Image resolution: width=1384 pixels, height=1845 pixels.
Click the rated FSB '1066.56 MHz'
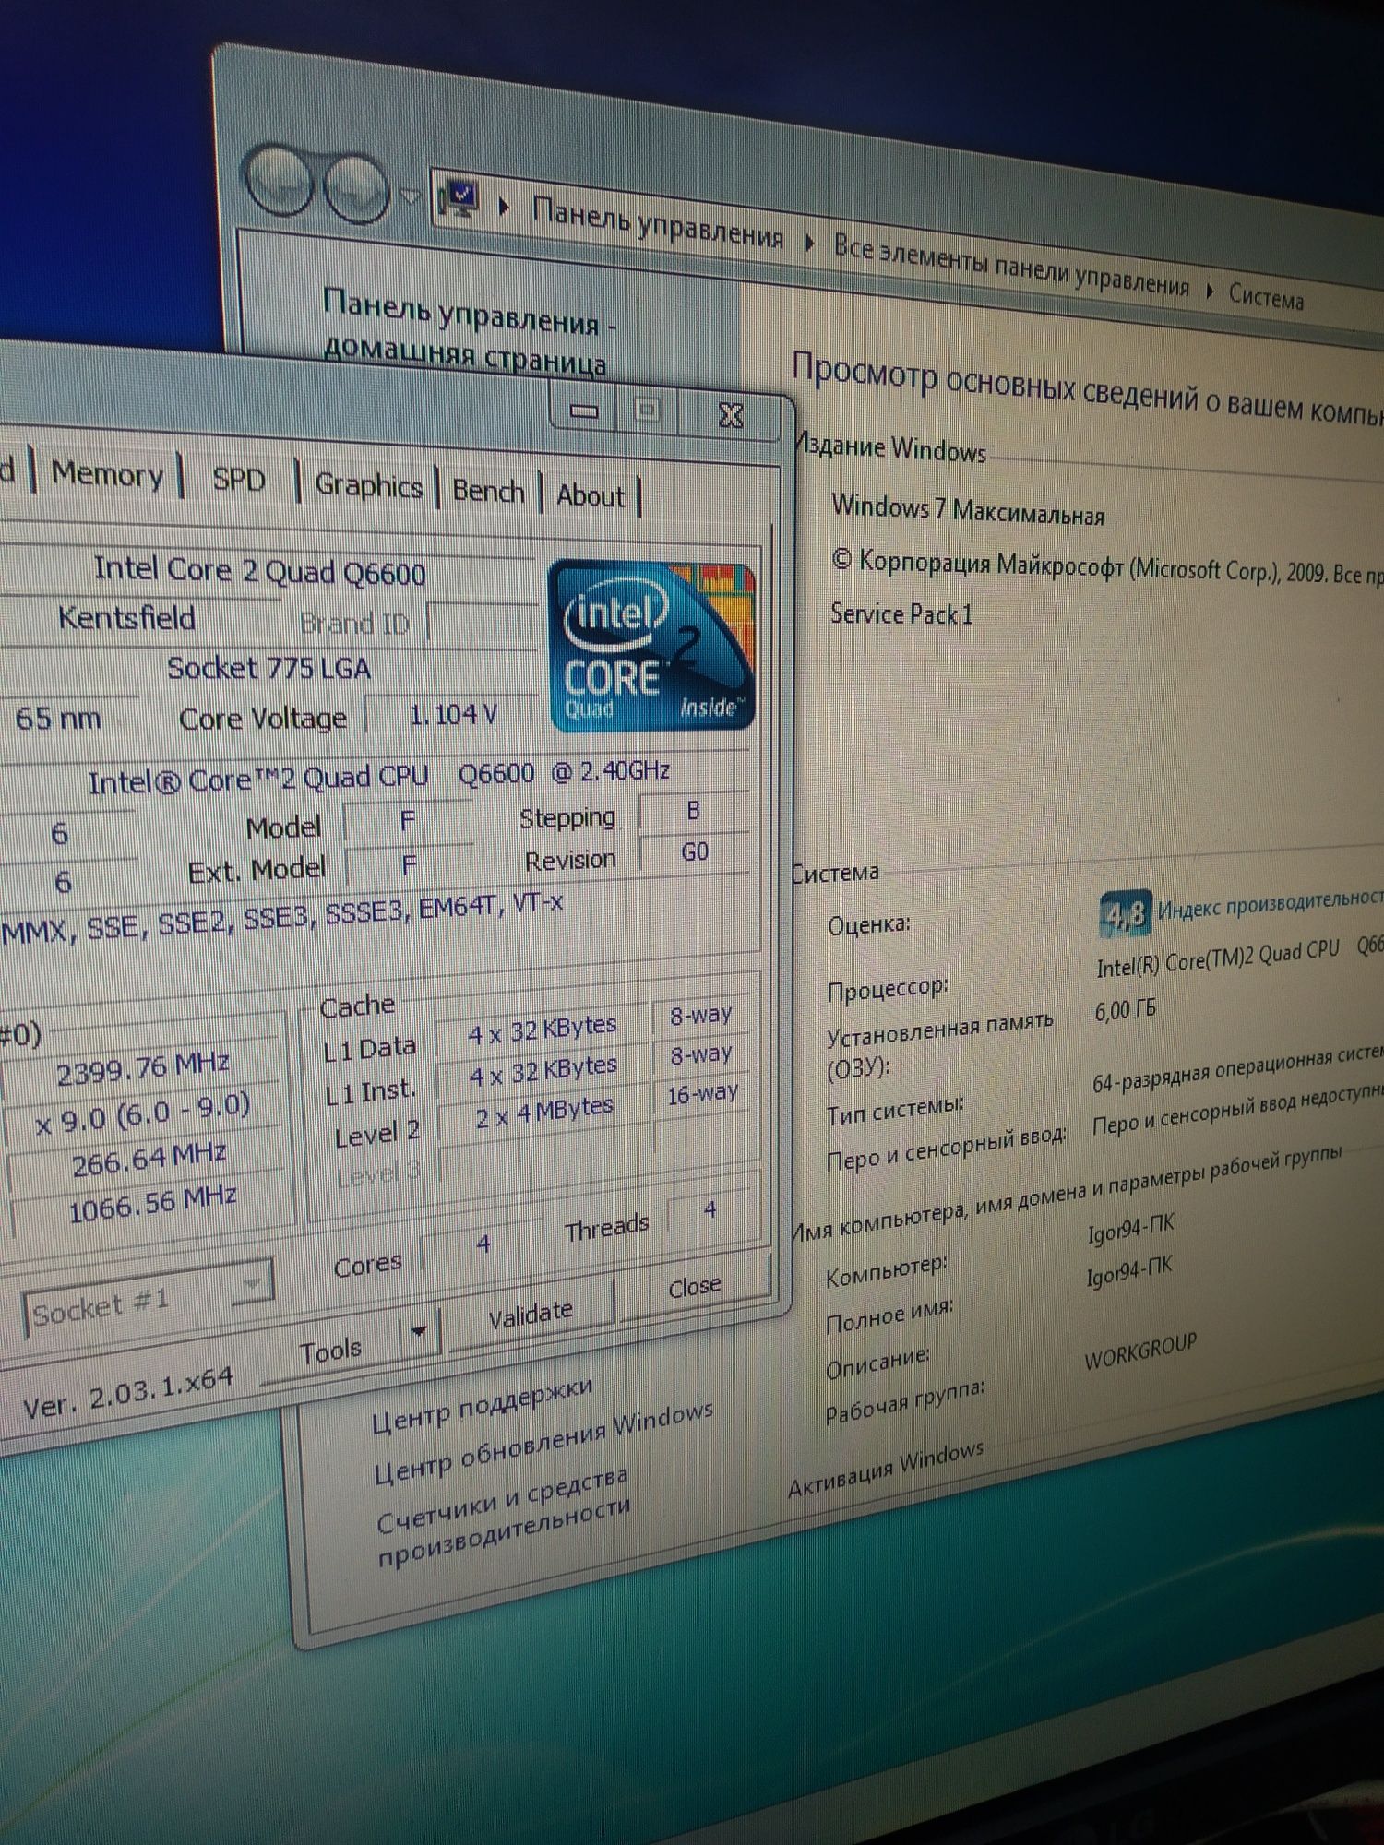click(152, 1204)
